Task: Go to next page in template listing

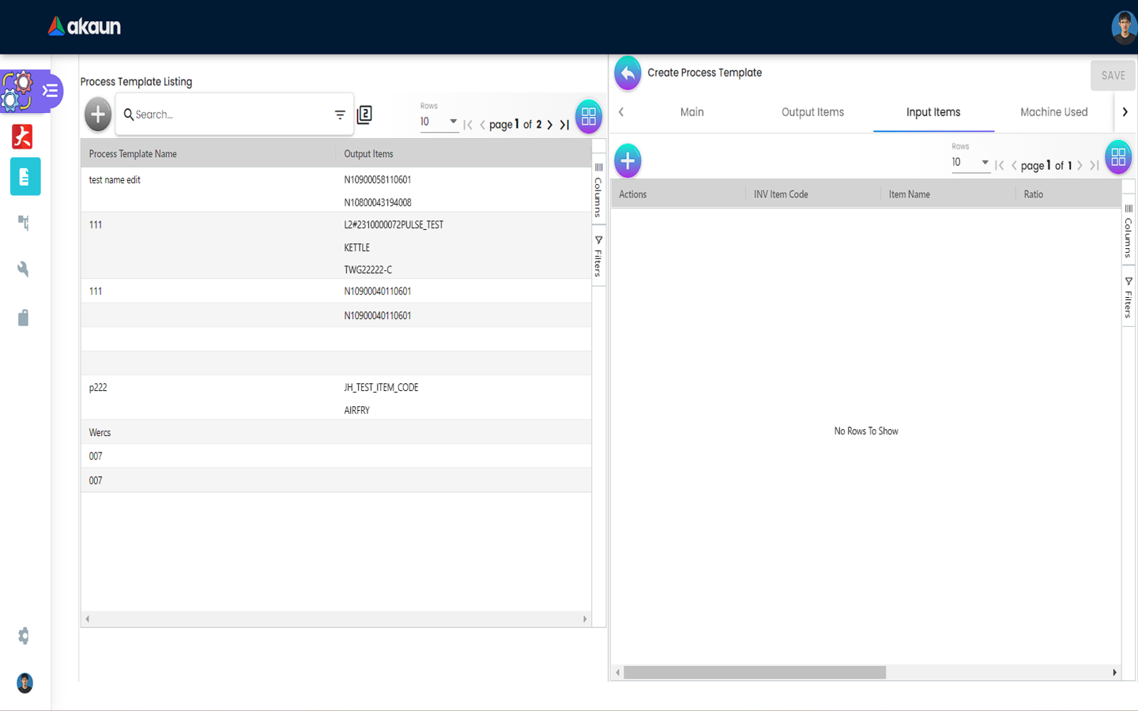Action: pos(550,125)
